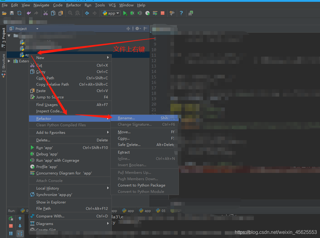Click the Up arrow in Run panel
Screen dimensions: 320x238
(x=20, y=218)
